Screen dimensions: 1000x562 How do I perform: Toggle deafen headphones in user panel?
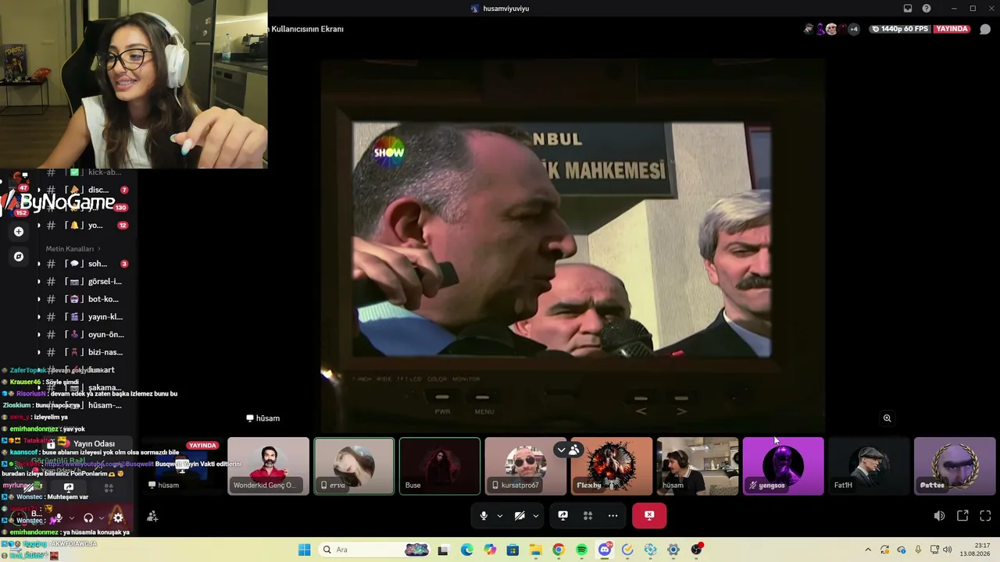(x=88, y=518)
